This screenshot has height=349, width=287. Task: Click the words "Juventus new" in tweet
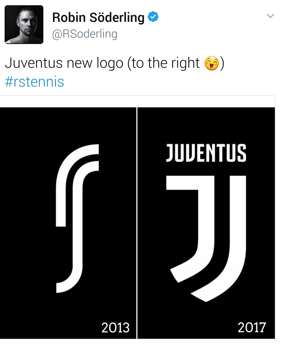coord(48,63)
